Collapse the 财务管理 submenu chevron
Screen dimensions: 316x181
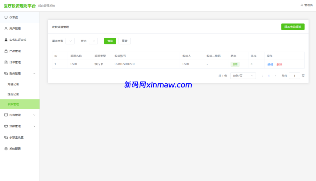tap(34, 74)
